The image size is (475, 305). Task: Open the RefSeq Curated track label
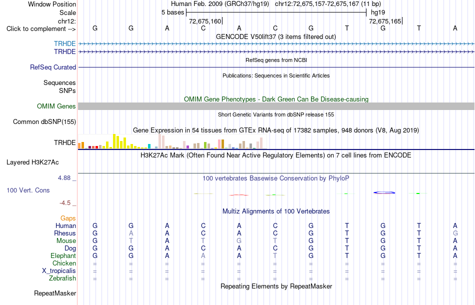[53, 67]
